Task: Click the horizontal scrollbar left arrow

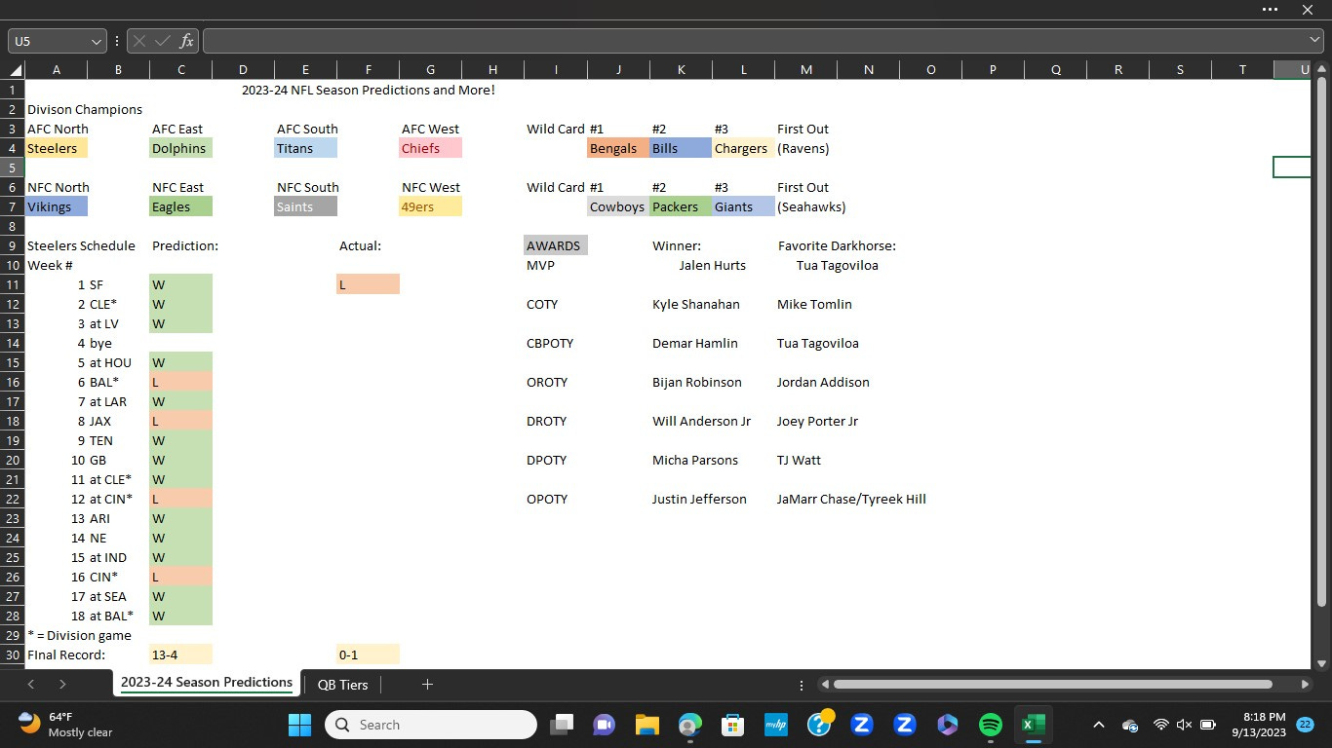Action: click(x=825, y=685)
